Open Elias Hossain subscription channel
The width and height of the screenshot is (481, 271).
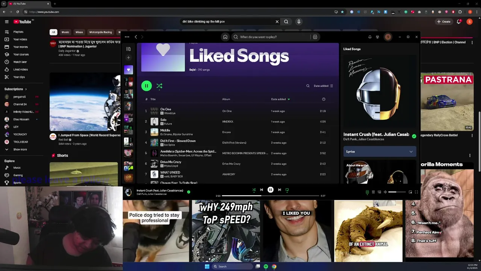21,119
